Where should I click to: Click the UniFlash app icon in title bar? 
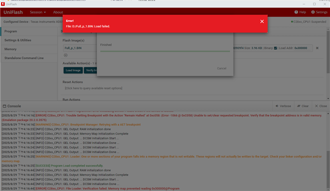click(3, 4)
